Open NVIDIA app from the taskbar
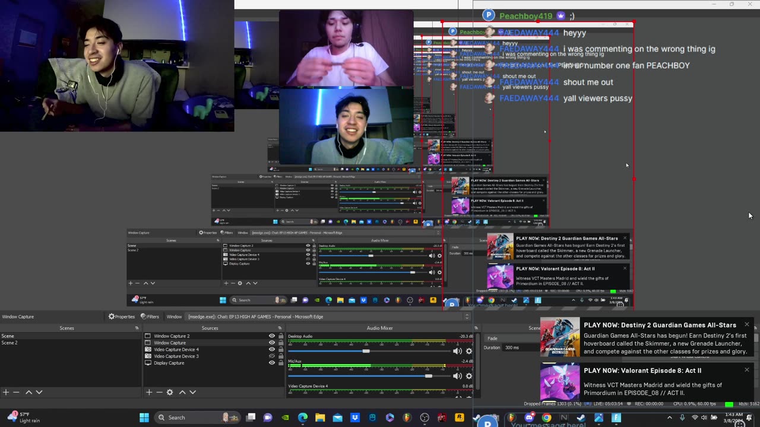Screen dimensions: 760x427 click(286, 418)
